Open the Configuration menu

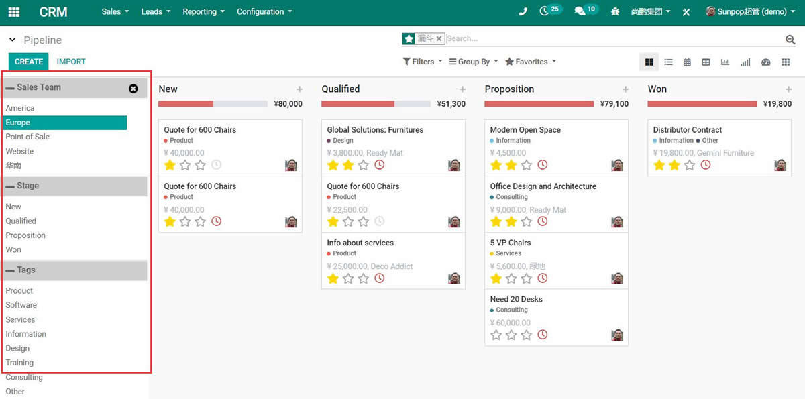click(x=264, y=12)
